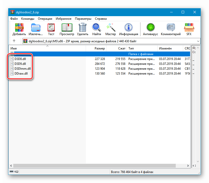Go up one folder level arrow

[x=14, y=41]
